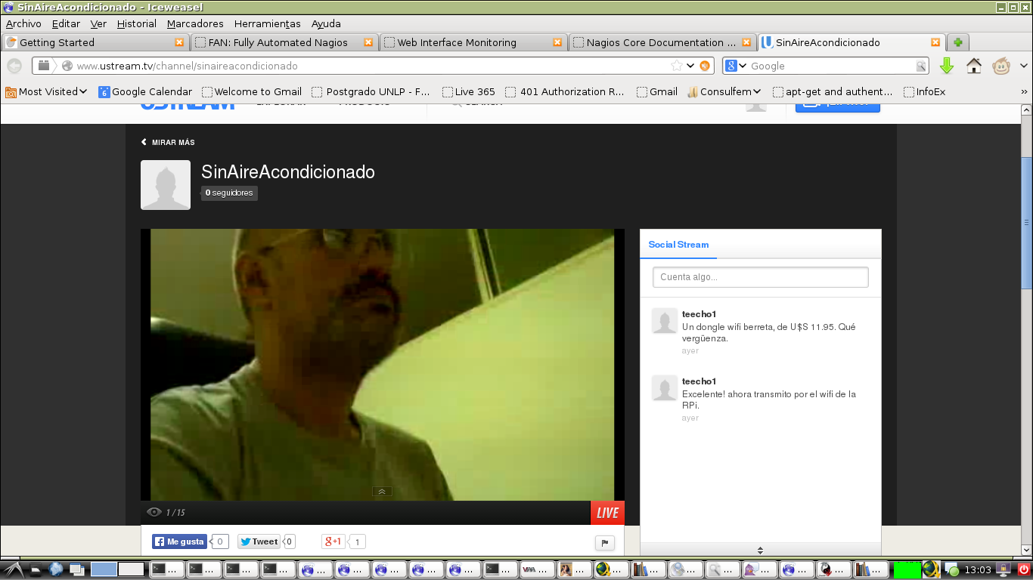Click the 0 seguidores badge
The image size is (1033, 580).
[x=229, y=193]
